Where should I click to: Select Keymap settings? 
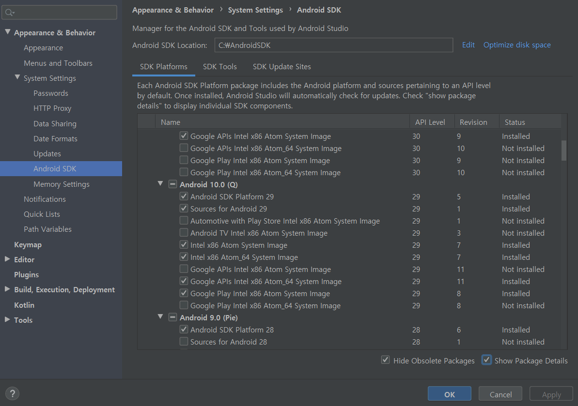28,244
